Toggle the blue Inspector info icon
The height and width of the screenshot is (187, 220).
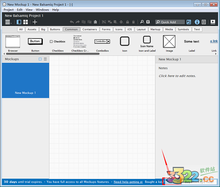(197, 22)
